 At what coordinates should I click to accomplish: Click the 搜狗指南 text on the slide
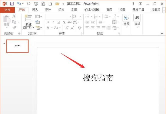tap(98, 78)
